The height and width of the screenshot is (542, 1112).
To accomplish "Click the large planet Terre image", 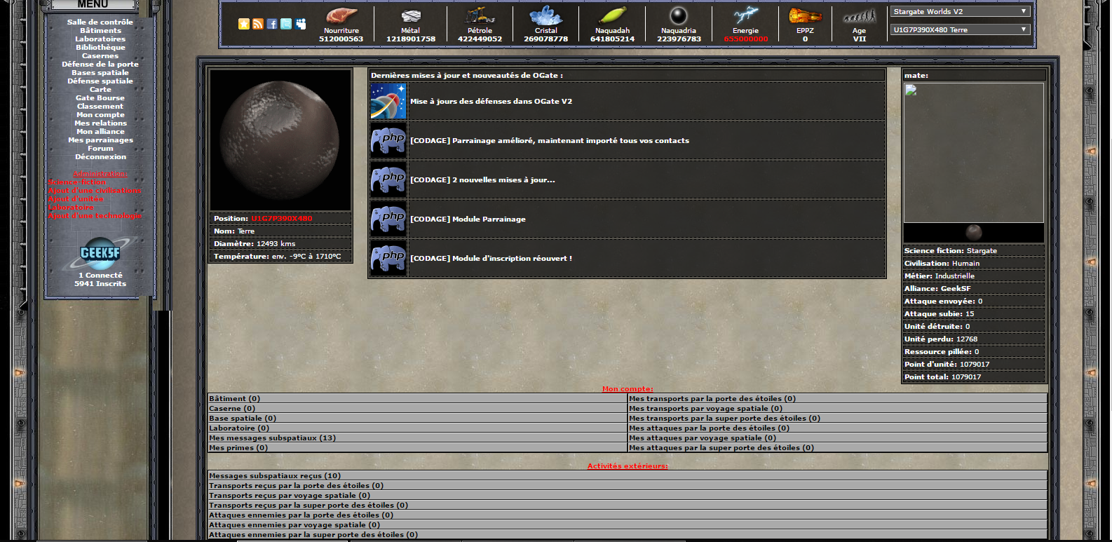I will 280,140.
